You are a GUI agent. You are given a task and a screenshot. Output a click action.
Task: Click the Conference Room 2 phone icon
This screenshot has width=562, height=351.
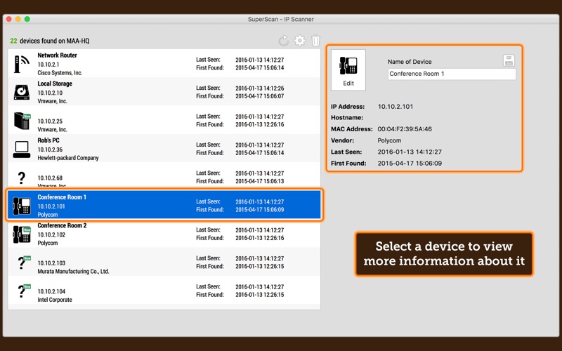(22, 234)
